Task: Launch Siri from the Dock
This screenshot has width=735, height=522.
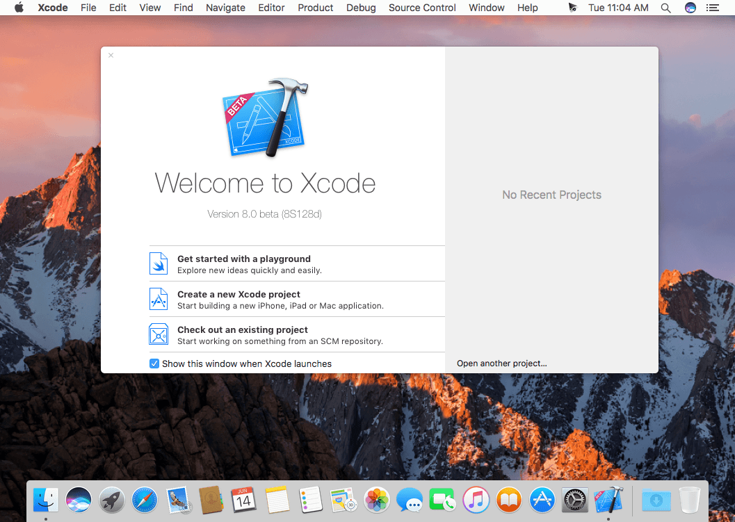Action: 79,500
